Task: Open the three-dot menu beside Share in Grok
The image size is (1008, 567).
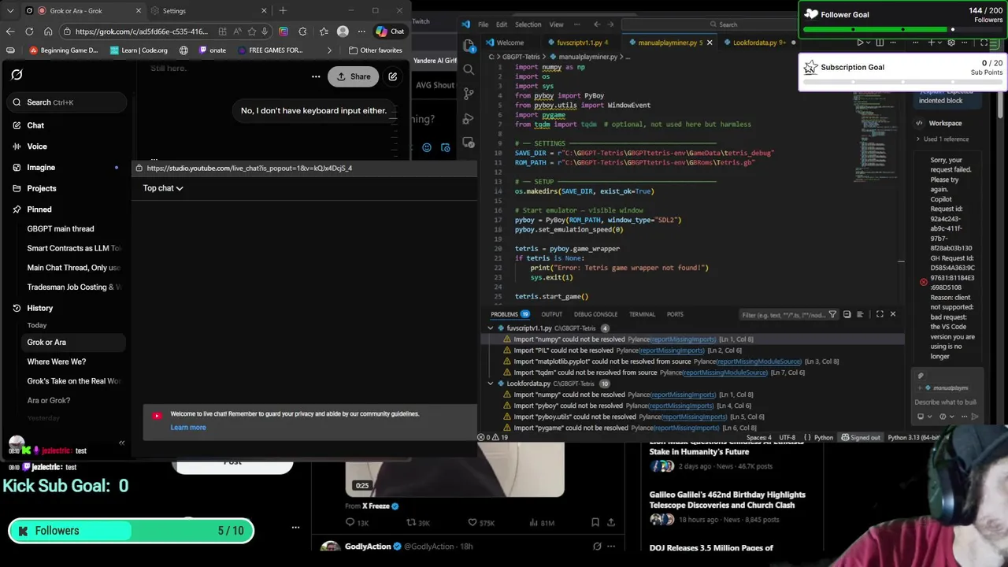Action: (316, 76)
